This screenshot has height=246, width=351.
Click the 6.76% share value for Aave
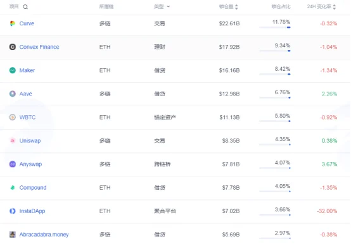pyautogui.click(x=283, y=92)
